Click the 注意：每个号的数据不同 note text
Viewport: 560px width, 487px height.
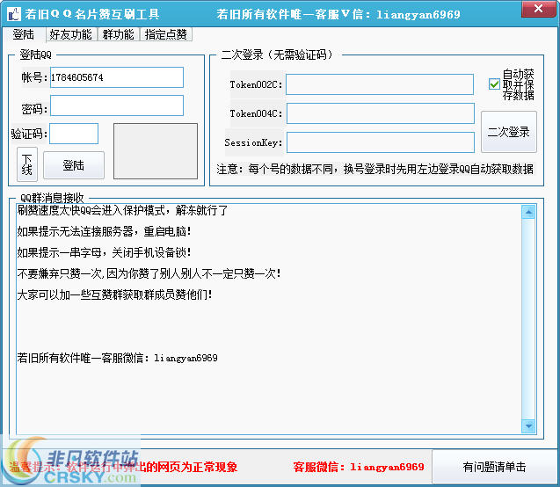click(x=375, y=169)
